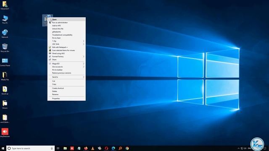Viewport: 269px width, 151px height.
Task: Launch Chrome from the taskbar
Action: (x=127, y=148)
